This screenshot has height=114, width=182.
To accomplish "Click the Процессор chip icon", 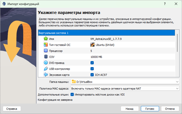I will pyautogui.click(x=46, y=51).
